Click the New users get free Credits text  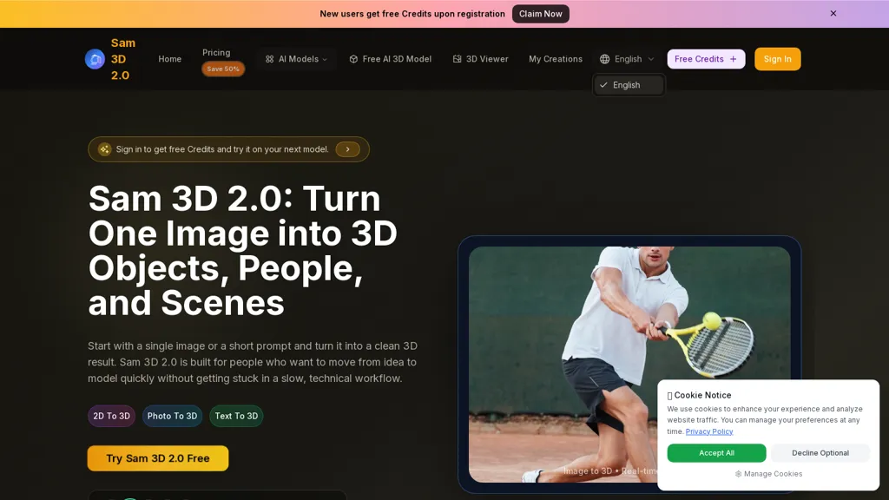click(x=412, y=14)
